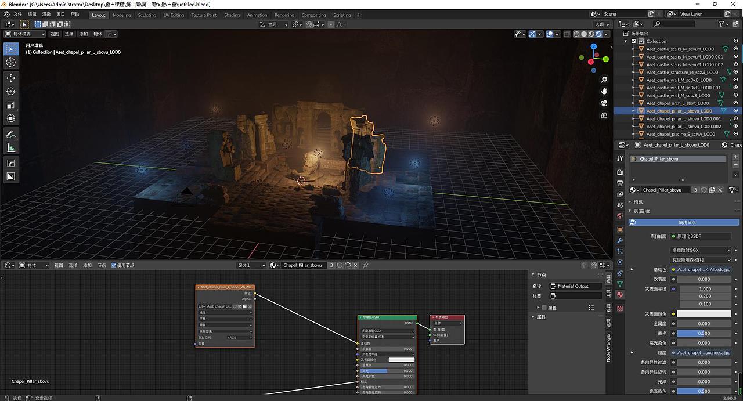743x401 pixels.
Task: Select the Rotate tool
Action: pyautogui.click(x=10, y=91)
